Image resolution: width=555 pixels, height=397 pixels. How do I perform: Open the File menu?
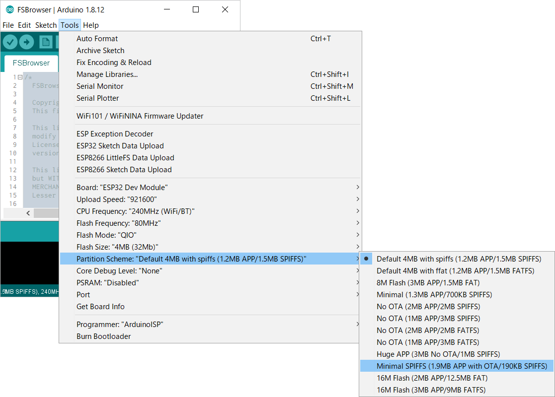pos(8,25)
